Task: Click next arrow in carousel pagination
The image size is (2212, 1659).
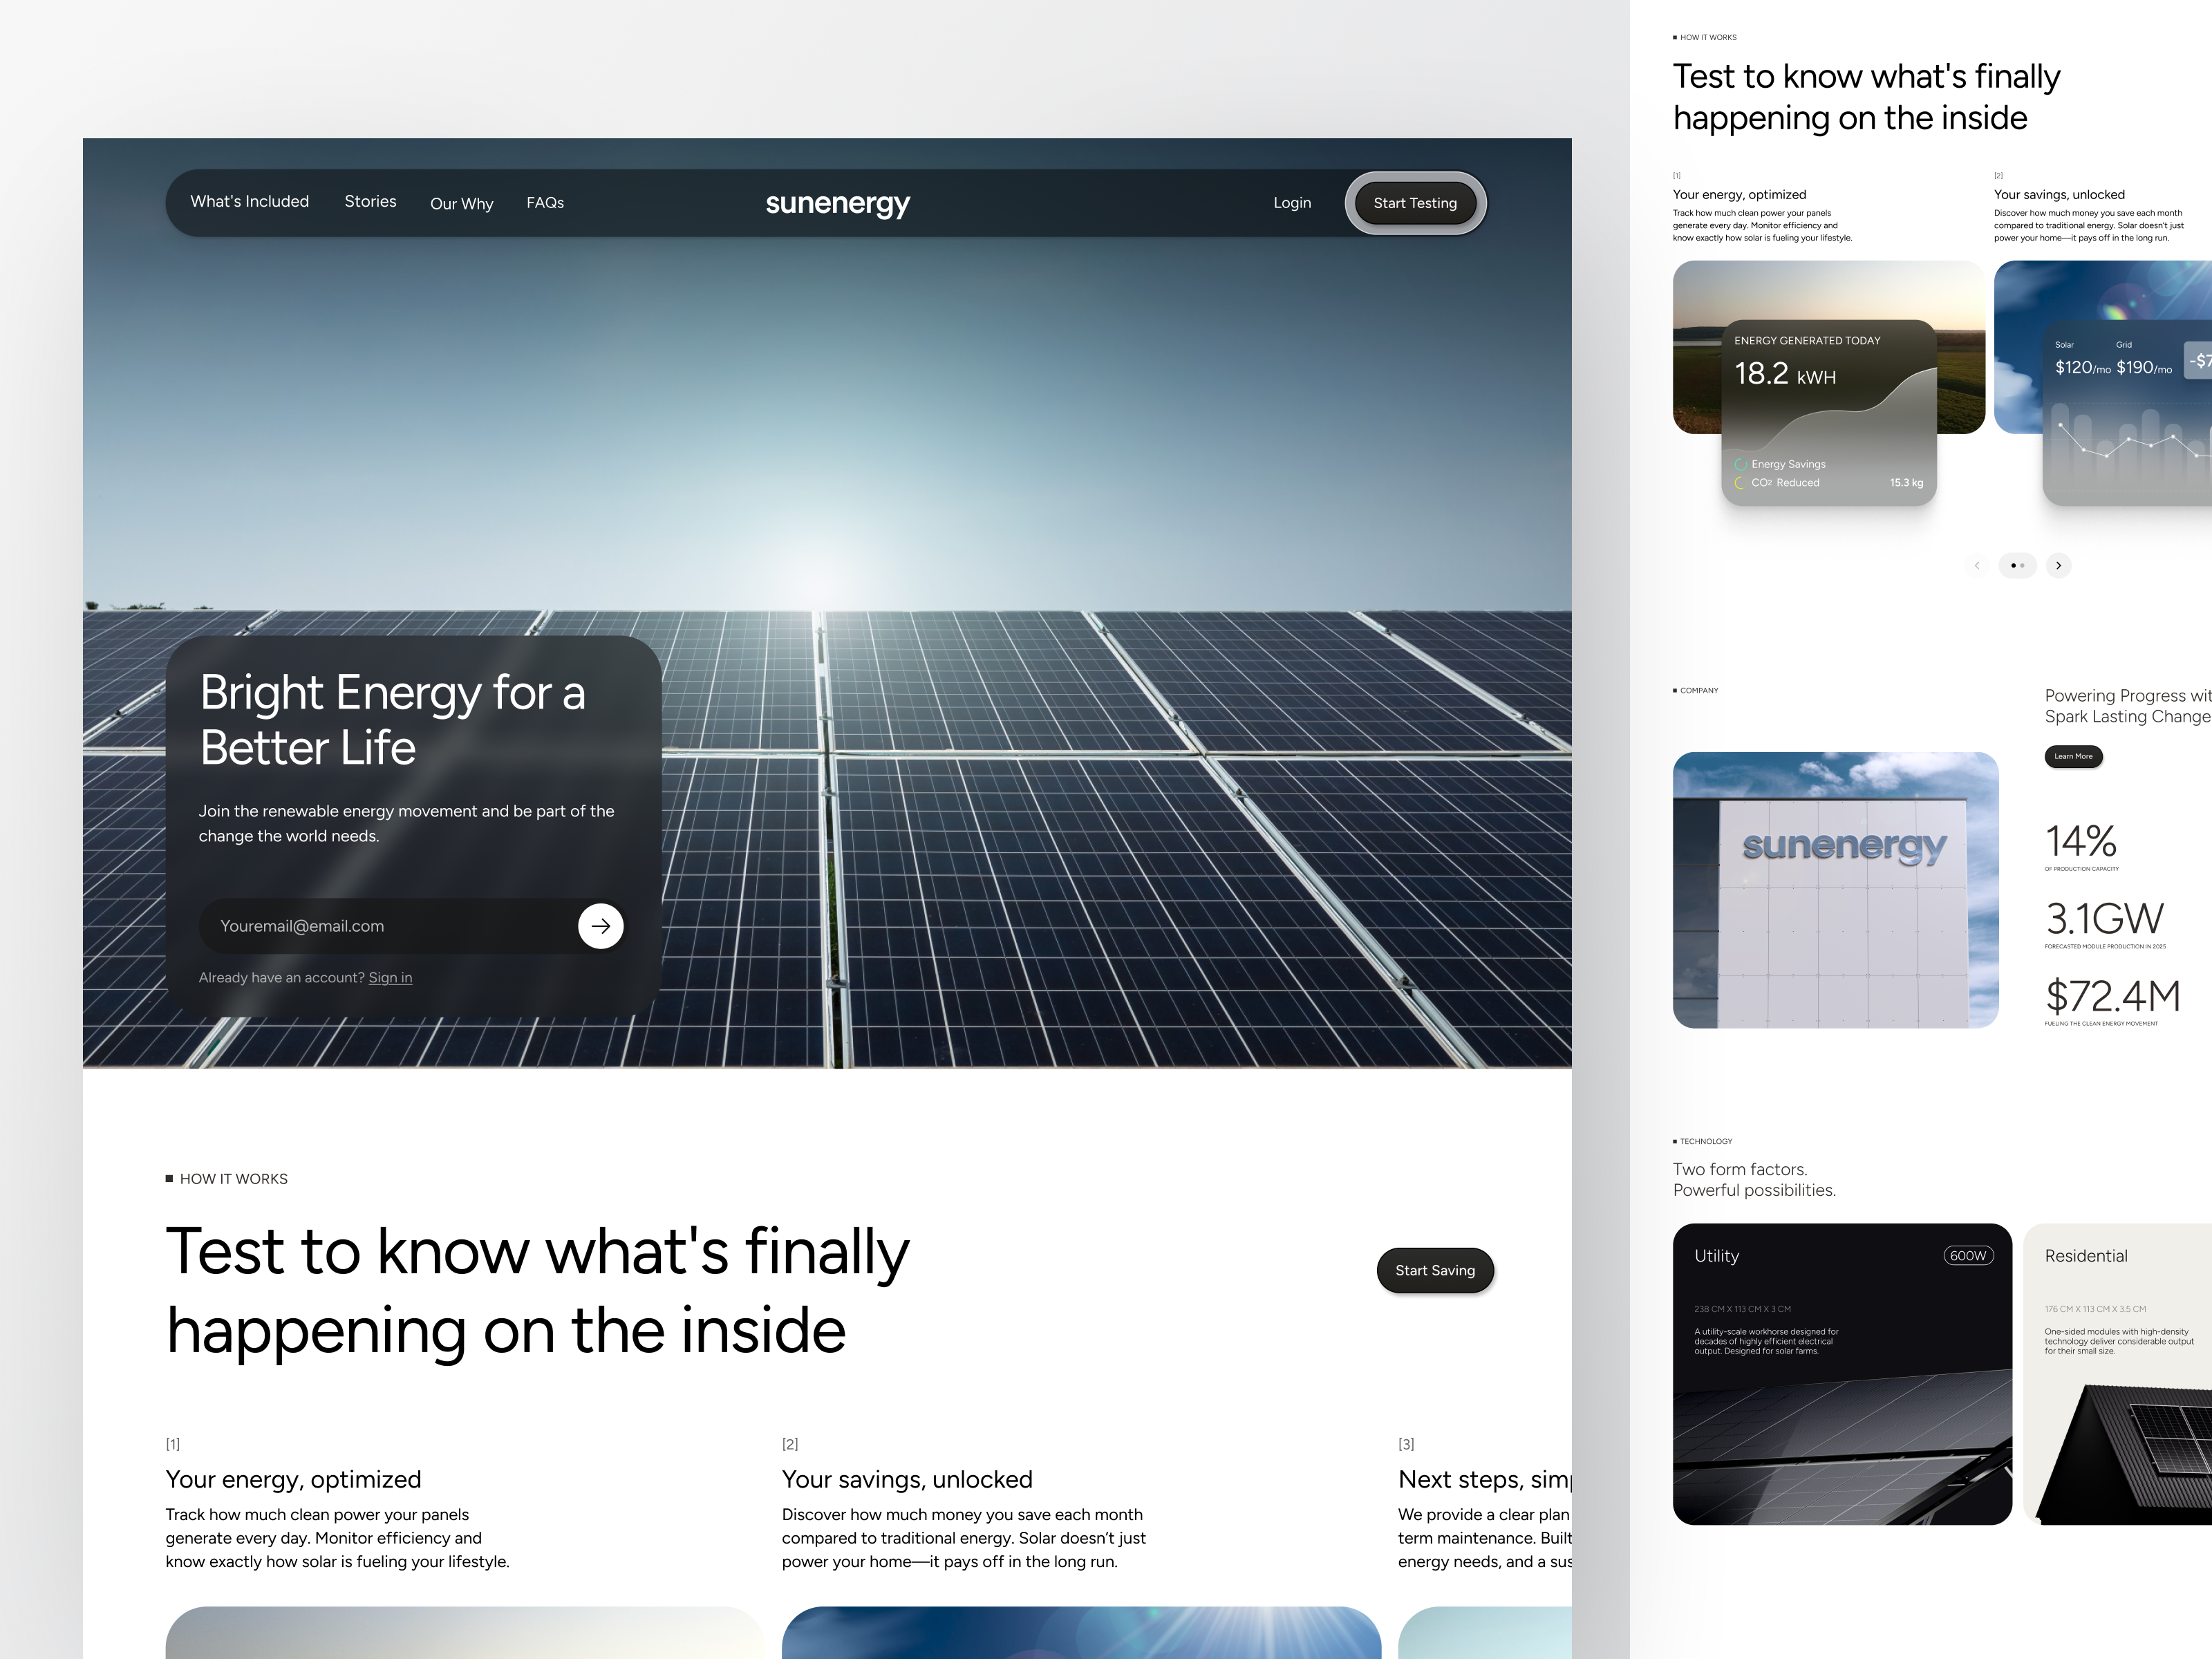Action: 2058,566
